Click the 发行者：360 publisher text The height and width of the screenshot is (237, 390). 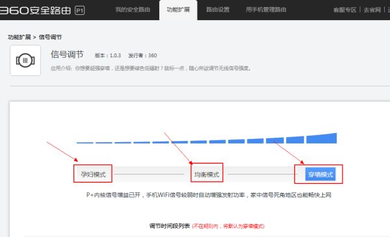coord(142,55)
